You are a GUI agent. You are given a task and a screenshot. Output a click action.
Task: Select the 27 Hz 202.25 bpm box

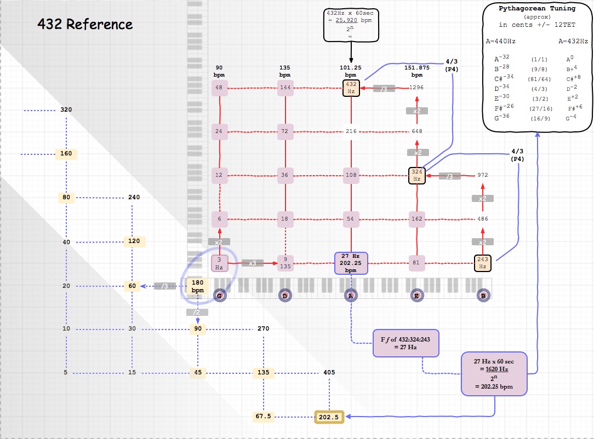[351, 263]
